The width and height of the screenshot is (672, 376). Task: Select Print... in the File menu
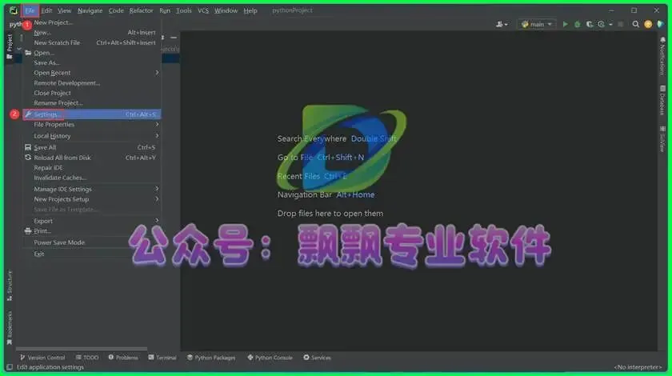pyautogui.click(x=92, y=231)
